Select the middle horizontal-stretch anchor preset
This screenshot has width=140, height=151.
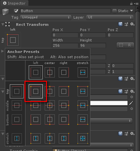[83, 105]
